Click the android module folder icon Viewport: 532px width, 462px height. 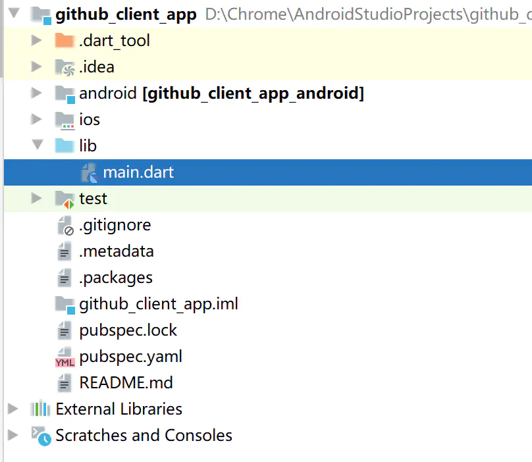coord(65,93)
